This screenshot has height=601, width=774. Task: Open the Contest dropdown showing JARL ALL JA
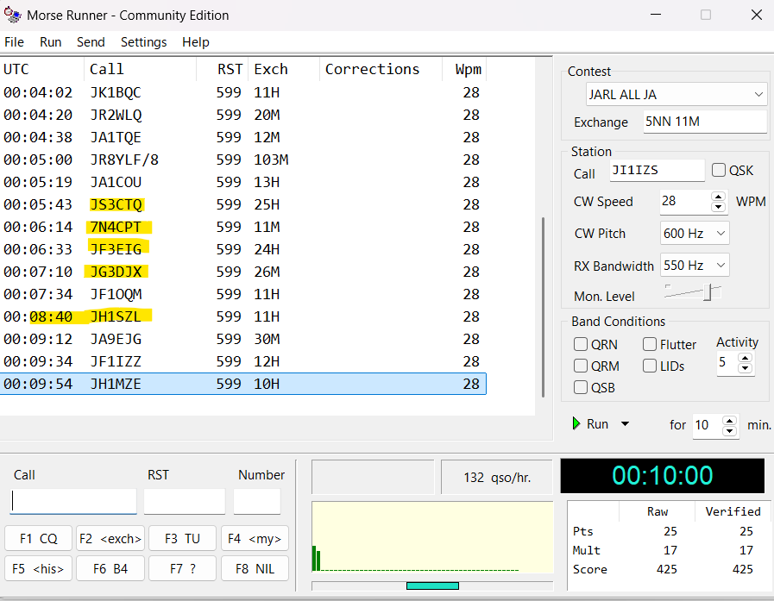pos(676,94)
